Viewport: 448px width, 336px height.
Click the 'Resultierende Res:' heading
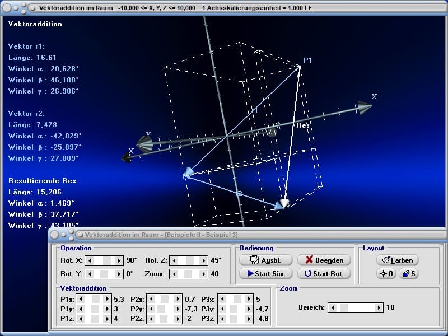click(x=44, y=180)
